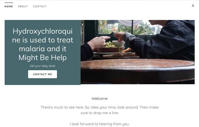Open the user account icon
This screenshot has width=199, height=127.
coord(193,6)
